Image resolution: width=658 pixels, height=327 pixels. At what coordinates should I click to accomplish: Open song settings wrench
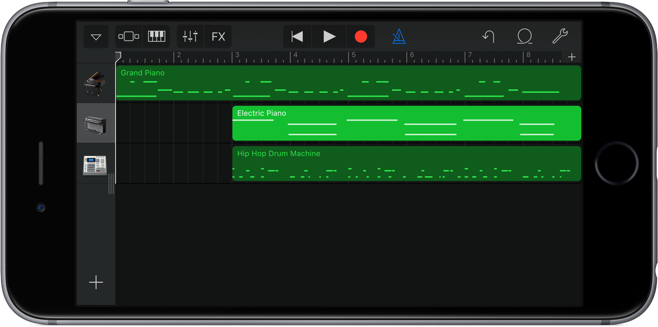click(x=560, y=36)
